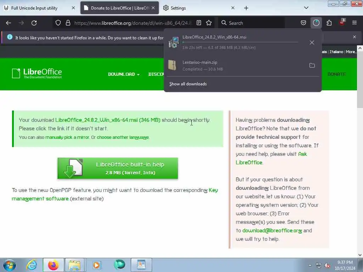The image size is (363, 272).
Task: Select Firefox in the taskbar
Action: pos(53,265)
